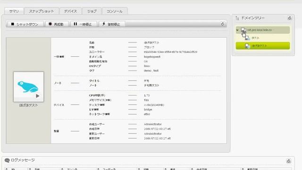The width and height of the screenshot is (302, 170).
Task: Click the I/F value bridge
Action: tap(148, 110)
